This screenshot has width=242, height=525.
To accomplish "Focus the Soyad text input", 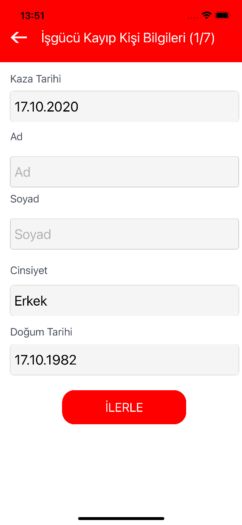I will 125,234.
